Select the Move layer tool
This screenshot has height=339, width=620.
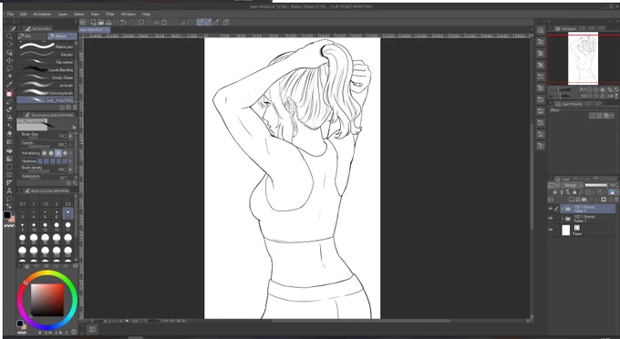coord(9,60)
